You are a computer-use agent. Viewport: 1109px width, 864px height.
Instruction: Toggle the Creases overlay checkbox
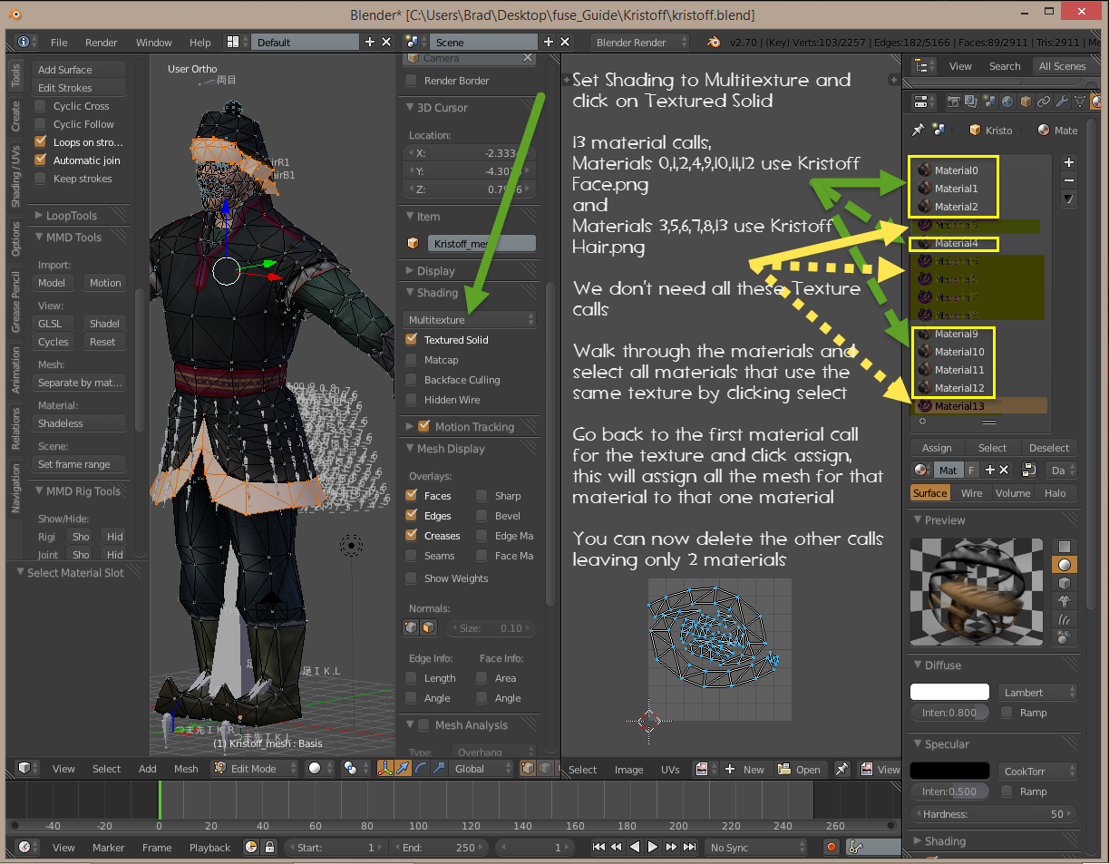tap(411, 535)
